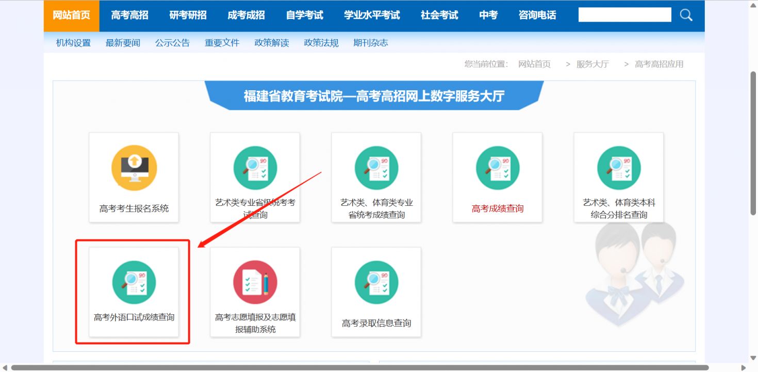Open 艺术类、体育类本科综合分排名查询 icon
Screen dimensions: 758x372
619,168
